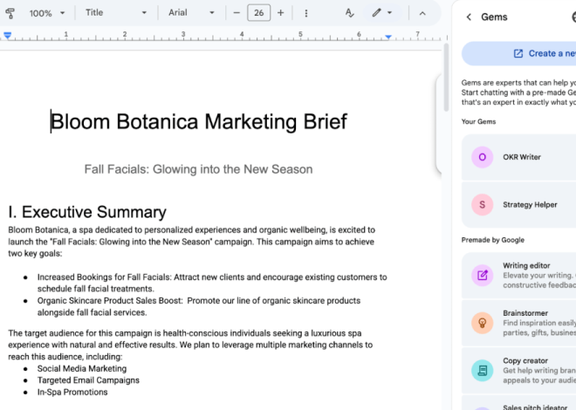The width and height of the screenshot is (576, 410).
Task: Collapse the toolbar with the up chevron
Action: (x=422, y=13)
